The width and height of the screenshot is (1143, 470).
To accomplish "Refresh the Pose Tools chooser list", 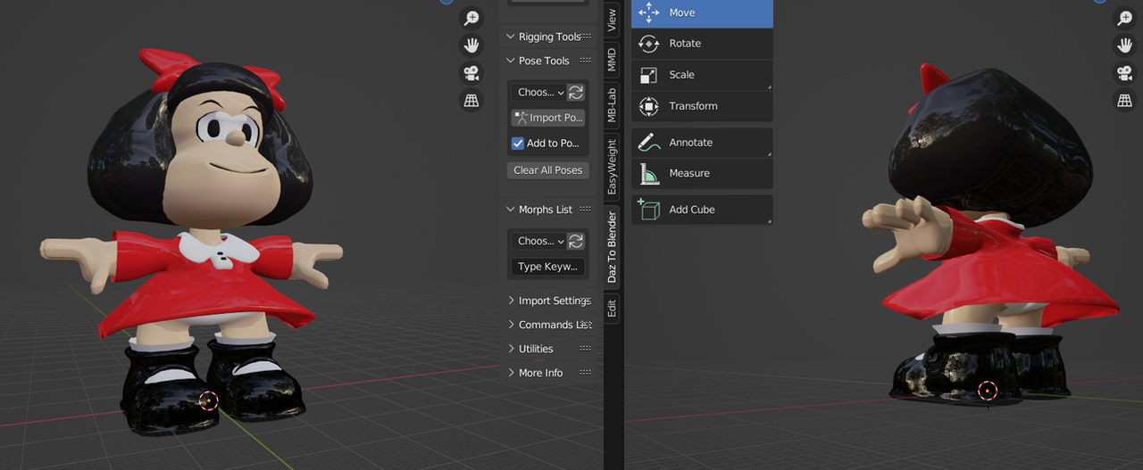I will 576,93.
